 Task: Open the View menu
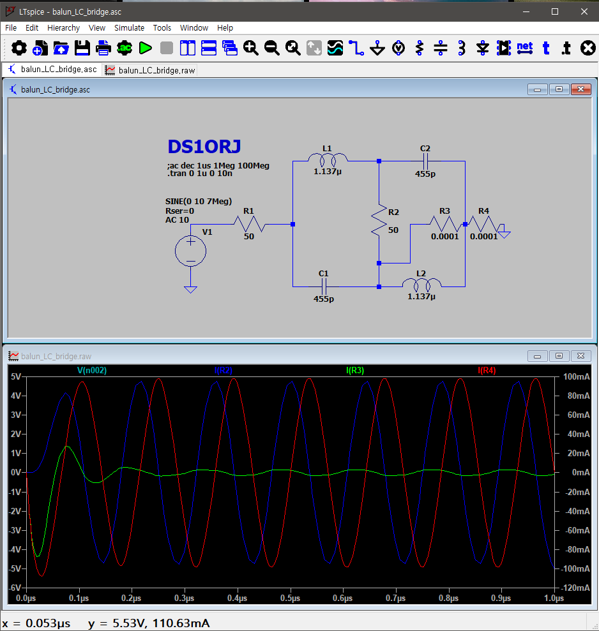coord(97,28)
